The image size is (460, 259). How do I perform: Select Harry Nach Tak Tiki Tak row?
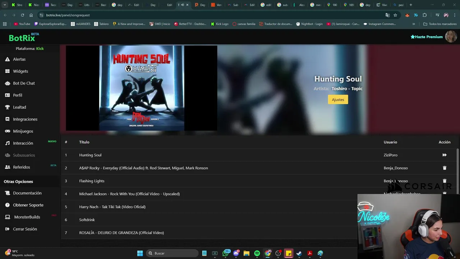pos(112,207)
